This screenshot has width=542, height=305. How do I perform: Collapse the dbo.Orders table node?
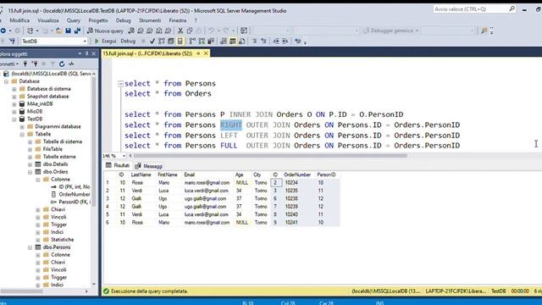pyautogui.click(x=30, y=172)
